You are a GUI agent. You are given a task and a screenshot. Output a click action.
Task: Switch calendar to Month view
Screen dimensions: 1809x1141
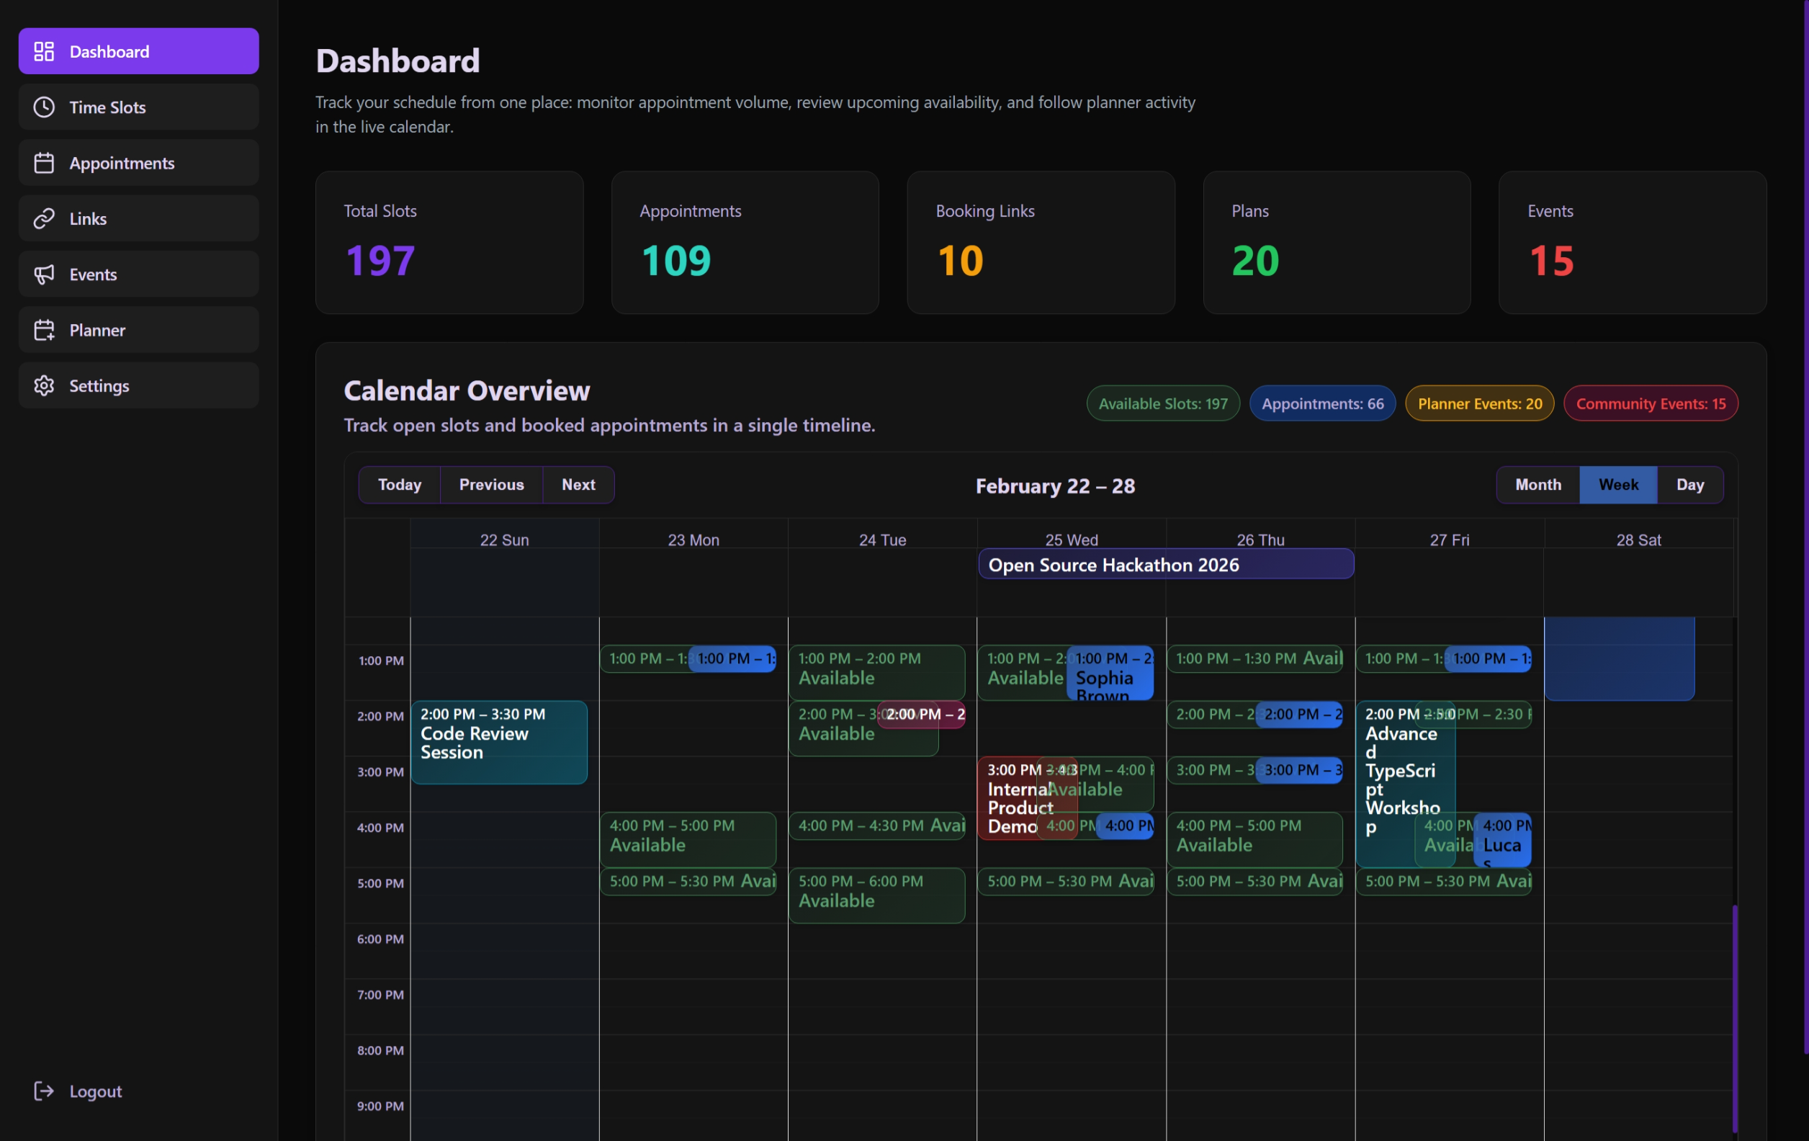(1537, 485)
